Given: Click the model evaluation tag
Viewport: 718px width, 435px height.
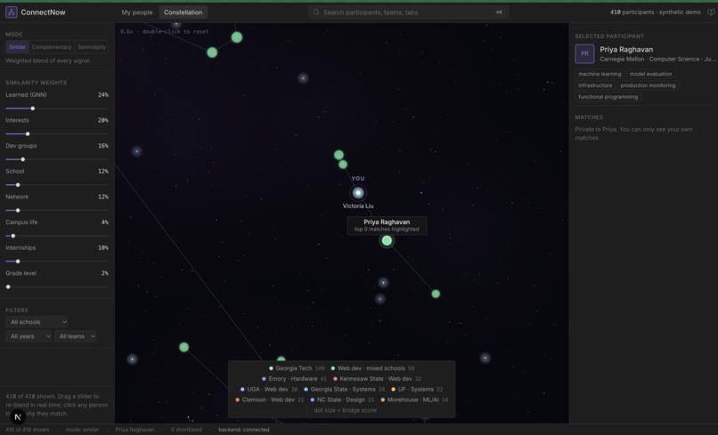Looking at the screenshot, I should pyautogui.click(x=650, y=74).
